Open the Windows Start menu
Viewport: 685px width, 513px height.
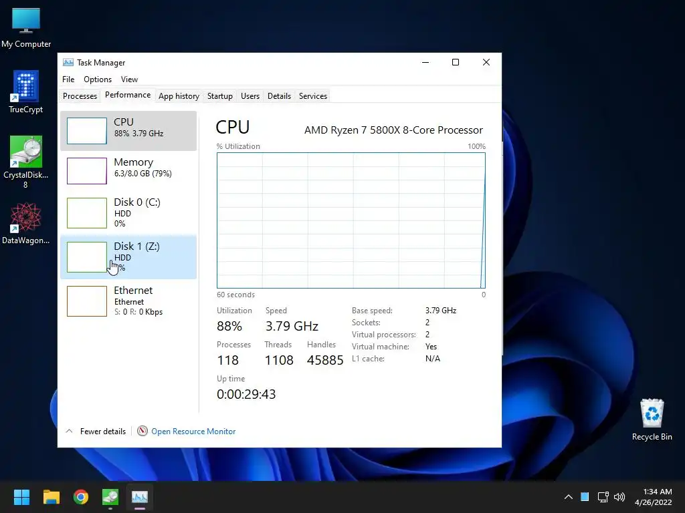(x=21, y=497)
